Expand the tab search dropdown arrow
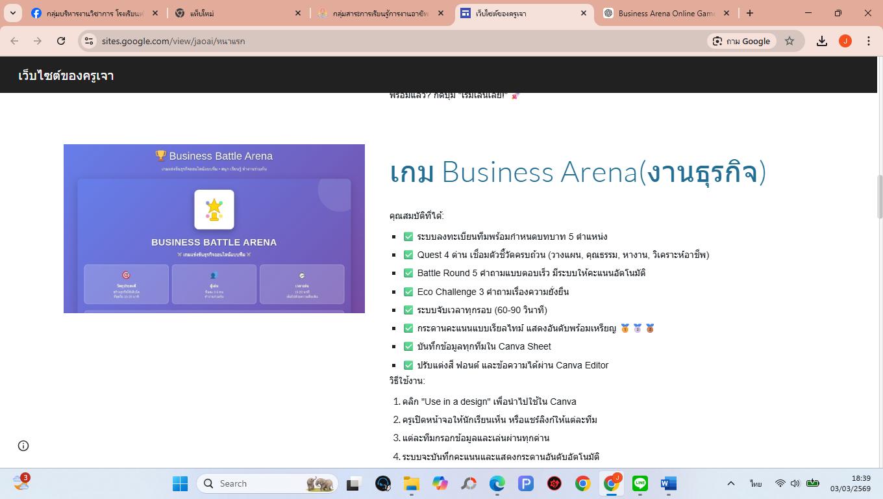 point(13,13)
